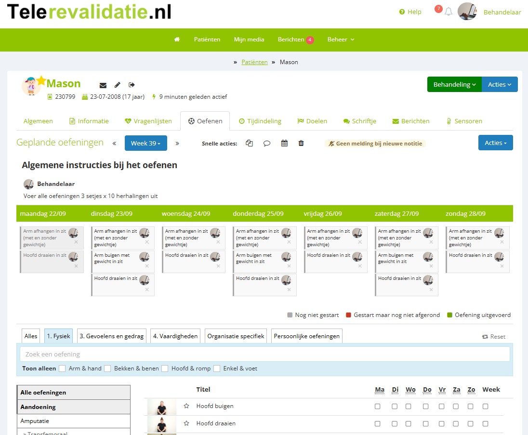528x435 pixels.
Task: Open the notifications bell icon
Action: (x=448, y=12)
